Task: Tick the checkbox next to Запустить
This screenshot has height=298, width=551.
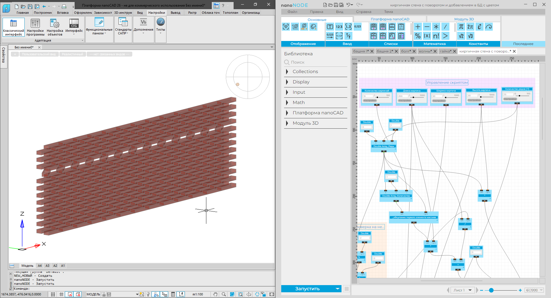Action: click(x=346, y=289)
